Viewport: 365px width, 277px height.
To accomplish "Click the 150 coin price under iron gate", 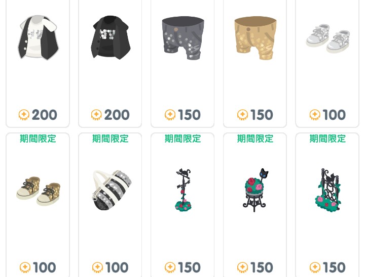I will [x=334, y=267].
